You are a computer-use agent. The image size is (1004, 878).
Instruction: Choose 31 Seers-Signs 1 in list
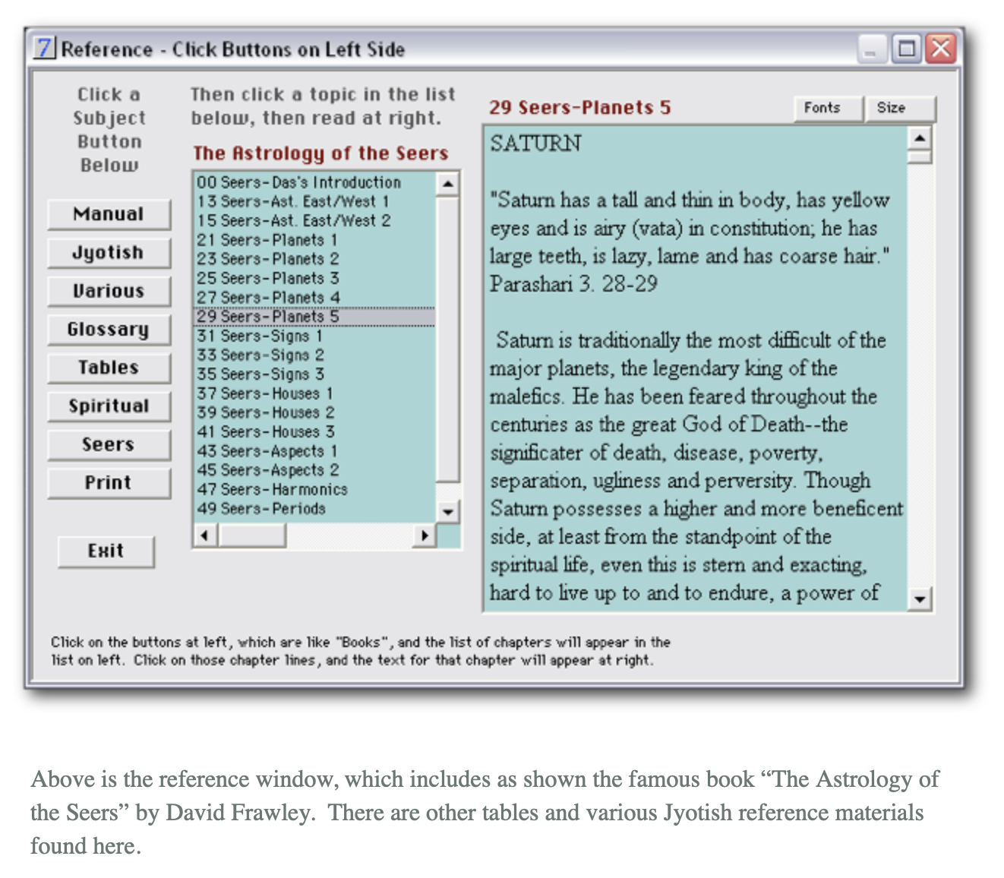click(260, 336)
